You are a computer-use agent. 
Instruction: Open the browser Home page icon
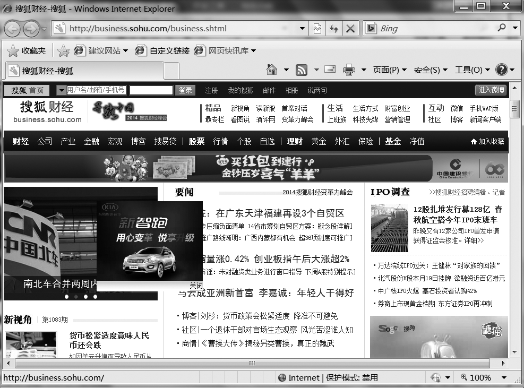tap(272, 70)
